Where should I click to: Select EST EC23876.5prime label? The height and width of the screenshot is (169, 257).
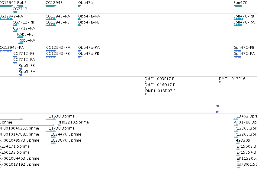tap(66, 140)
